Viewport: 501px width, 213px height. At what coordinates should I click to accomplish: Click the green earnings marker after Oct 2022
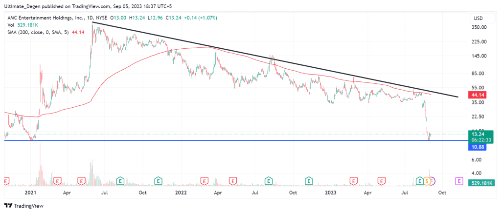tap(309, 181)
